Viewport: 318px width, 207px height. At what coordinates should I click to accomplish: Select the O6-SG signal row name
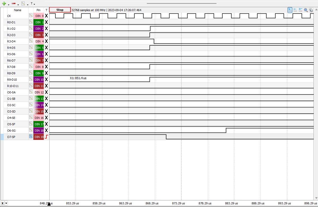[11, 130]
